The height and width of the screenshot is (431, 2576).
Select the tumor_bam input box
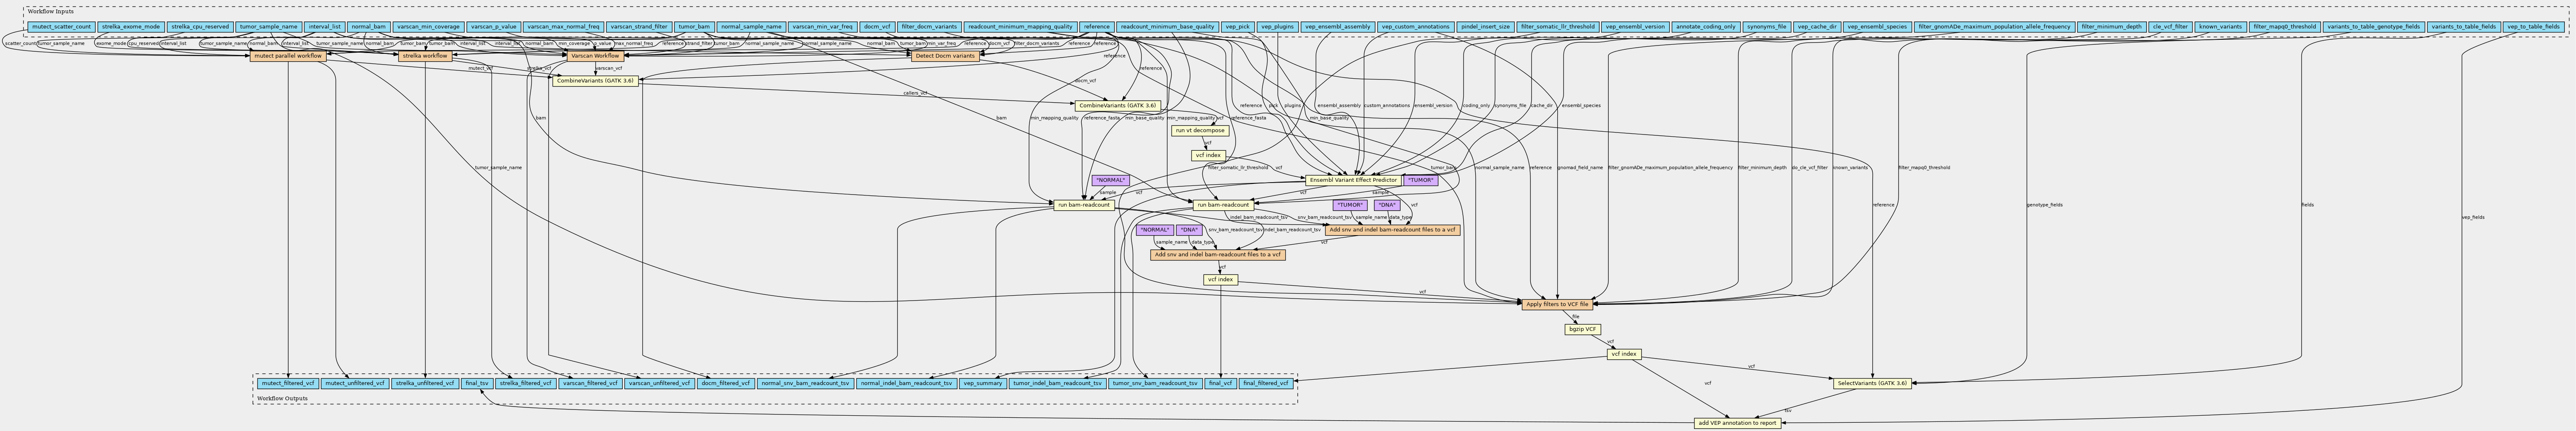click(695, 27)
